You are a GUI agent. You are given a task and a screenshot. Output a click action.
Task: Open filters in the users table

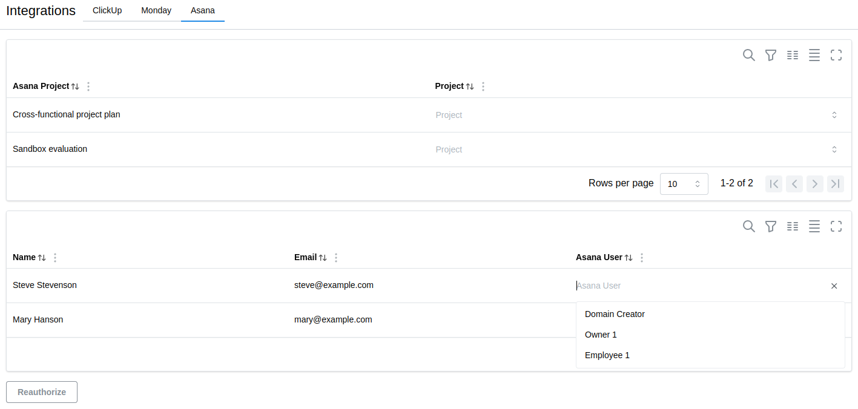(x=771, y=226)
